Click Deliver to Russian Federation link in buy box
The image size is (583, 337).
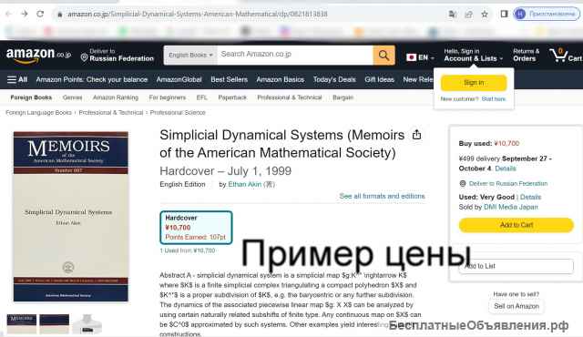pyautogui.click(x=508, y=184)
